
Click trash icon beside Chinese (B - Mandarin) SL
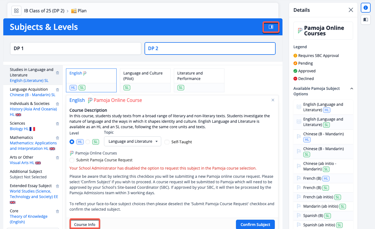(x=57, y=90)
